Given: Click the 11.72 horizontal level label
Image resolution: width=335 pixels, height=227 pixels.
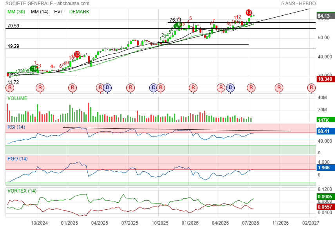Looking at the screenshot, I should click(13, 82).
